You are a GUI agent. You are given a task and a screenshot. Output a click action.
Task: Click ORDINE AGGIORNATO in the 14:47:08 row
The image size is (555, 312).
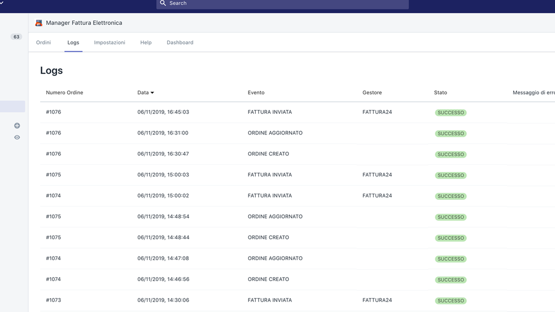tap(275, 258)
